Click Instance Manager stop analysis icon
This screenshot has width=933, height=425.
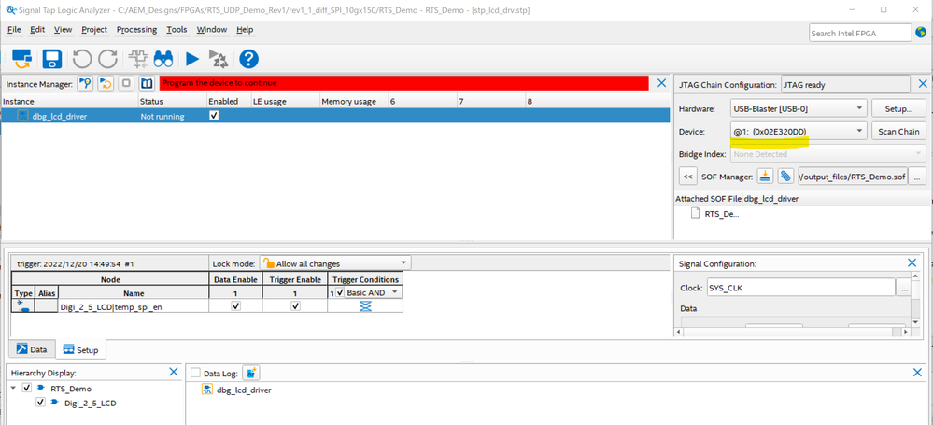[126, 83]
